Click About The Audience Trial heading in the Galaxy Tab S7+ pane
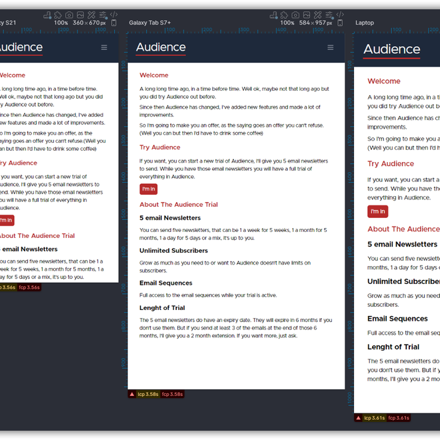 pyautogui.click(x=179, y=205)
